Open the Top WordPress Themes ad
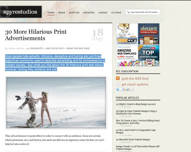This screenshot has height=152, width=191. click(149, 56)
